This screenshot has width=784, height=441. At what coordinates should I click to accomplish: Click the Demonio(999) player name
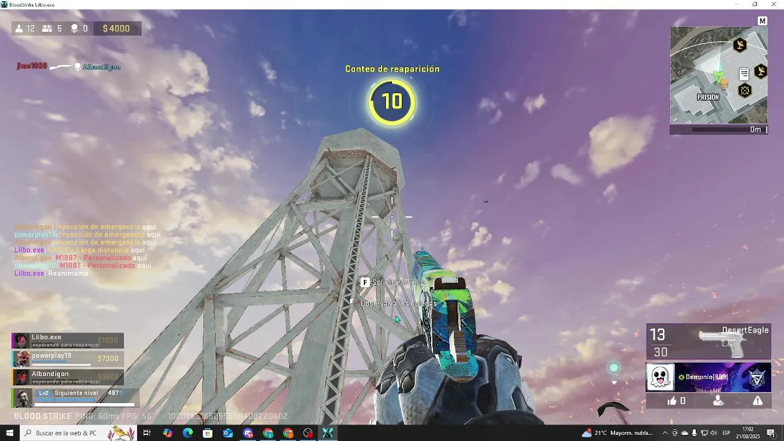(x=706, y=377)
